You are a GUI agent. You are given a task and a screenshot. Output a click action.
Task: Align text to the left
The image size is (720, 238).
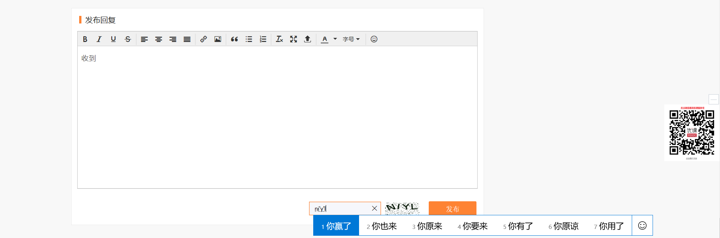tap(144, 39)
